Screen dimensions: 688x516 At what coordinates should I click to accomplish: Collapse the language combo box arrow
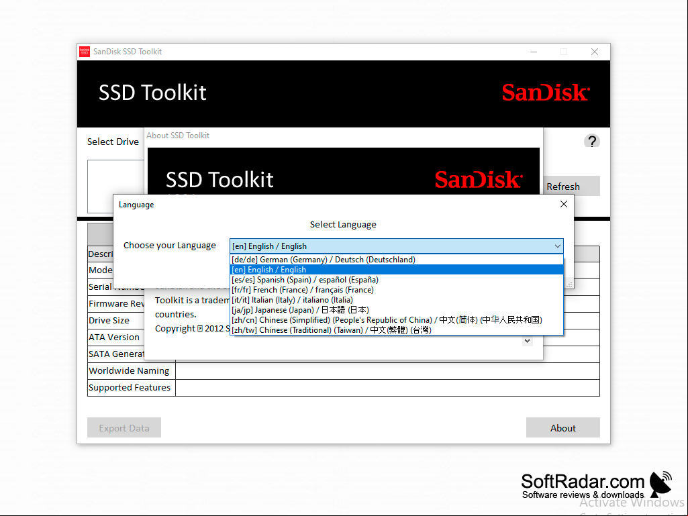point(557,246)
